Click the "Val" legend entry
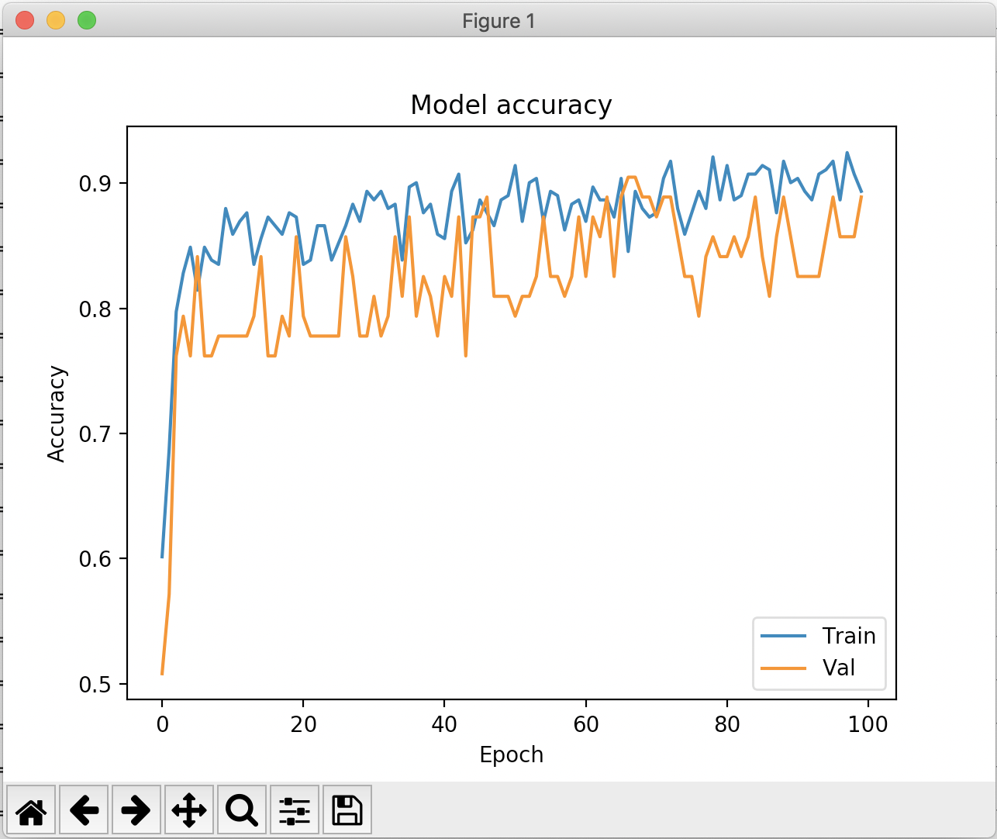 point(839,668)
